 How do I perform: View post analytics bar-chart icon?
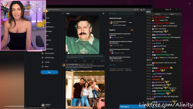[93, 61]
